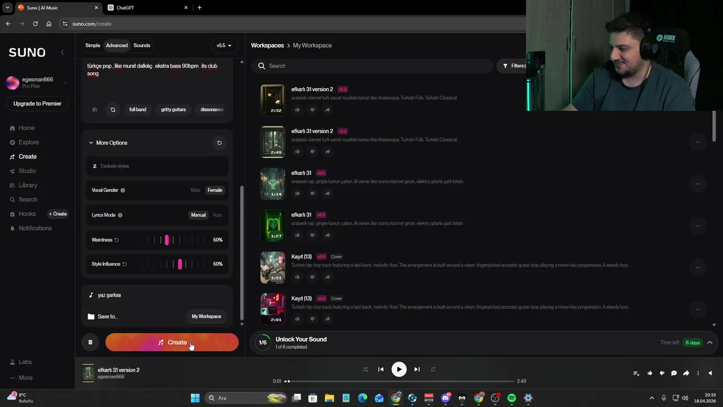
Task: Expand the Unlock Your Sound panel
Action: pos(709,343)
